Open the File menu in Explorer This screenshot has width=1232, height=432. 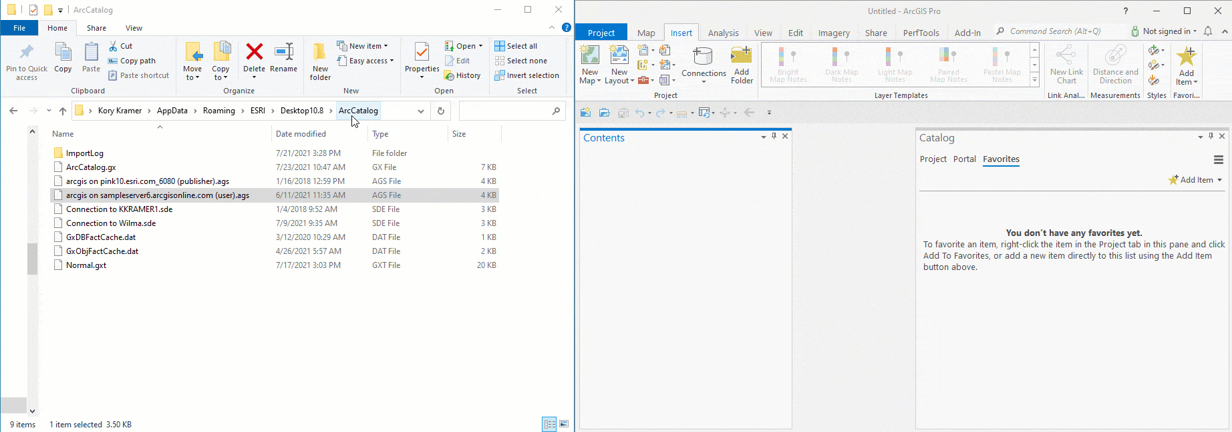(x=19, y=28)
